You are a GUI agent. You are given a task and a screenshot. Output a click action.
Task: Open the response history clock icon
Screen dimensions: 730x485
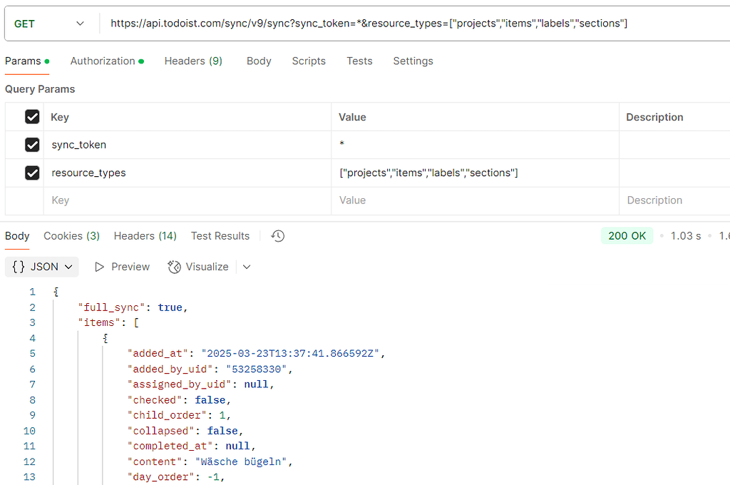(x=277, y=235)
